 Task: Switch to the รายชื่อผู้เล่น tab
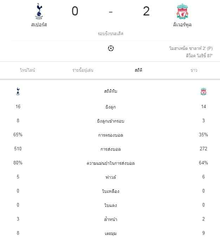(83, 70)
